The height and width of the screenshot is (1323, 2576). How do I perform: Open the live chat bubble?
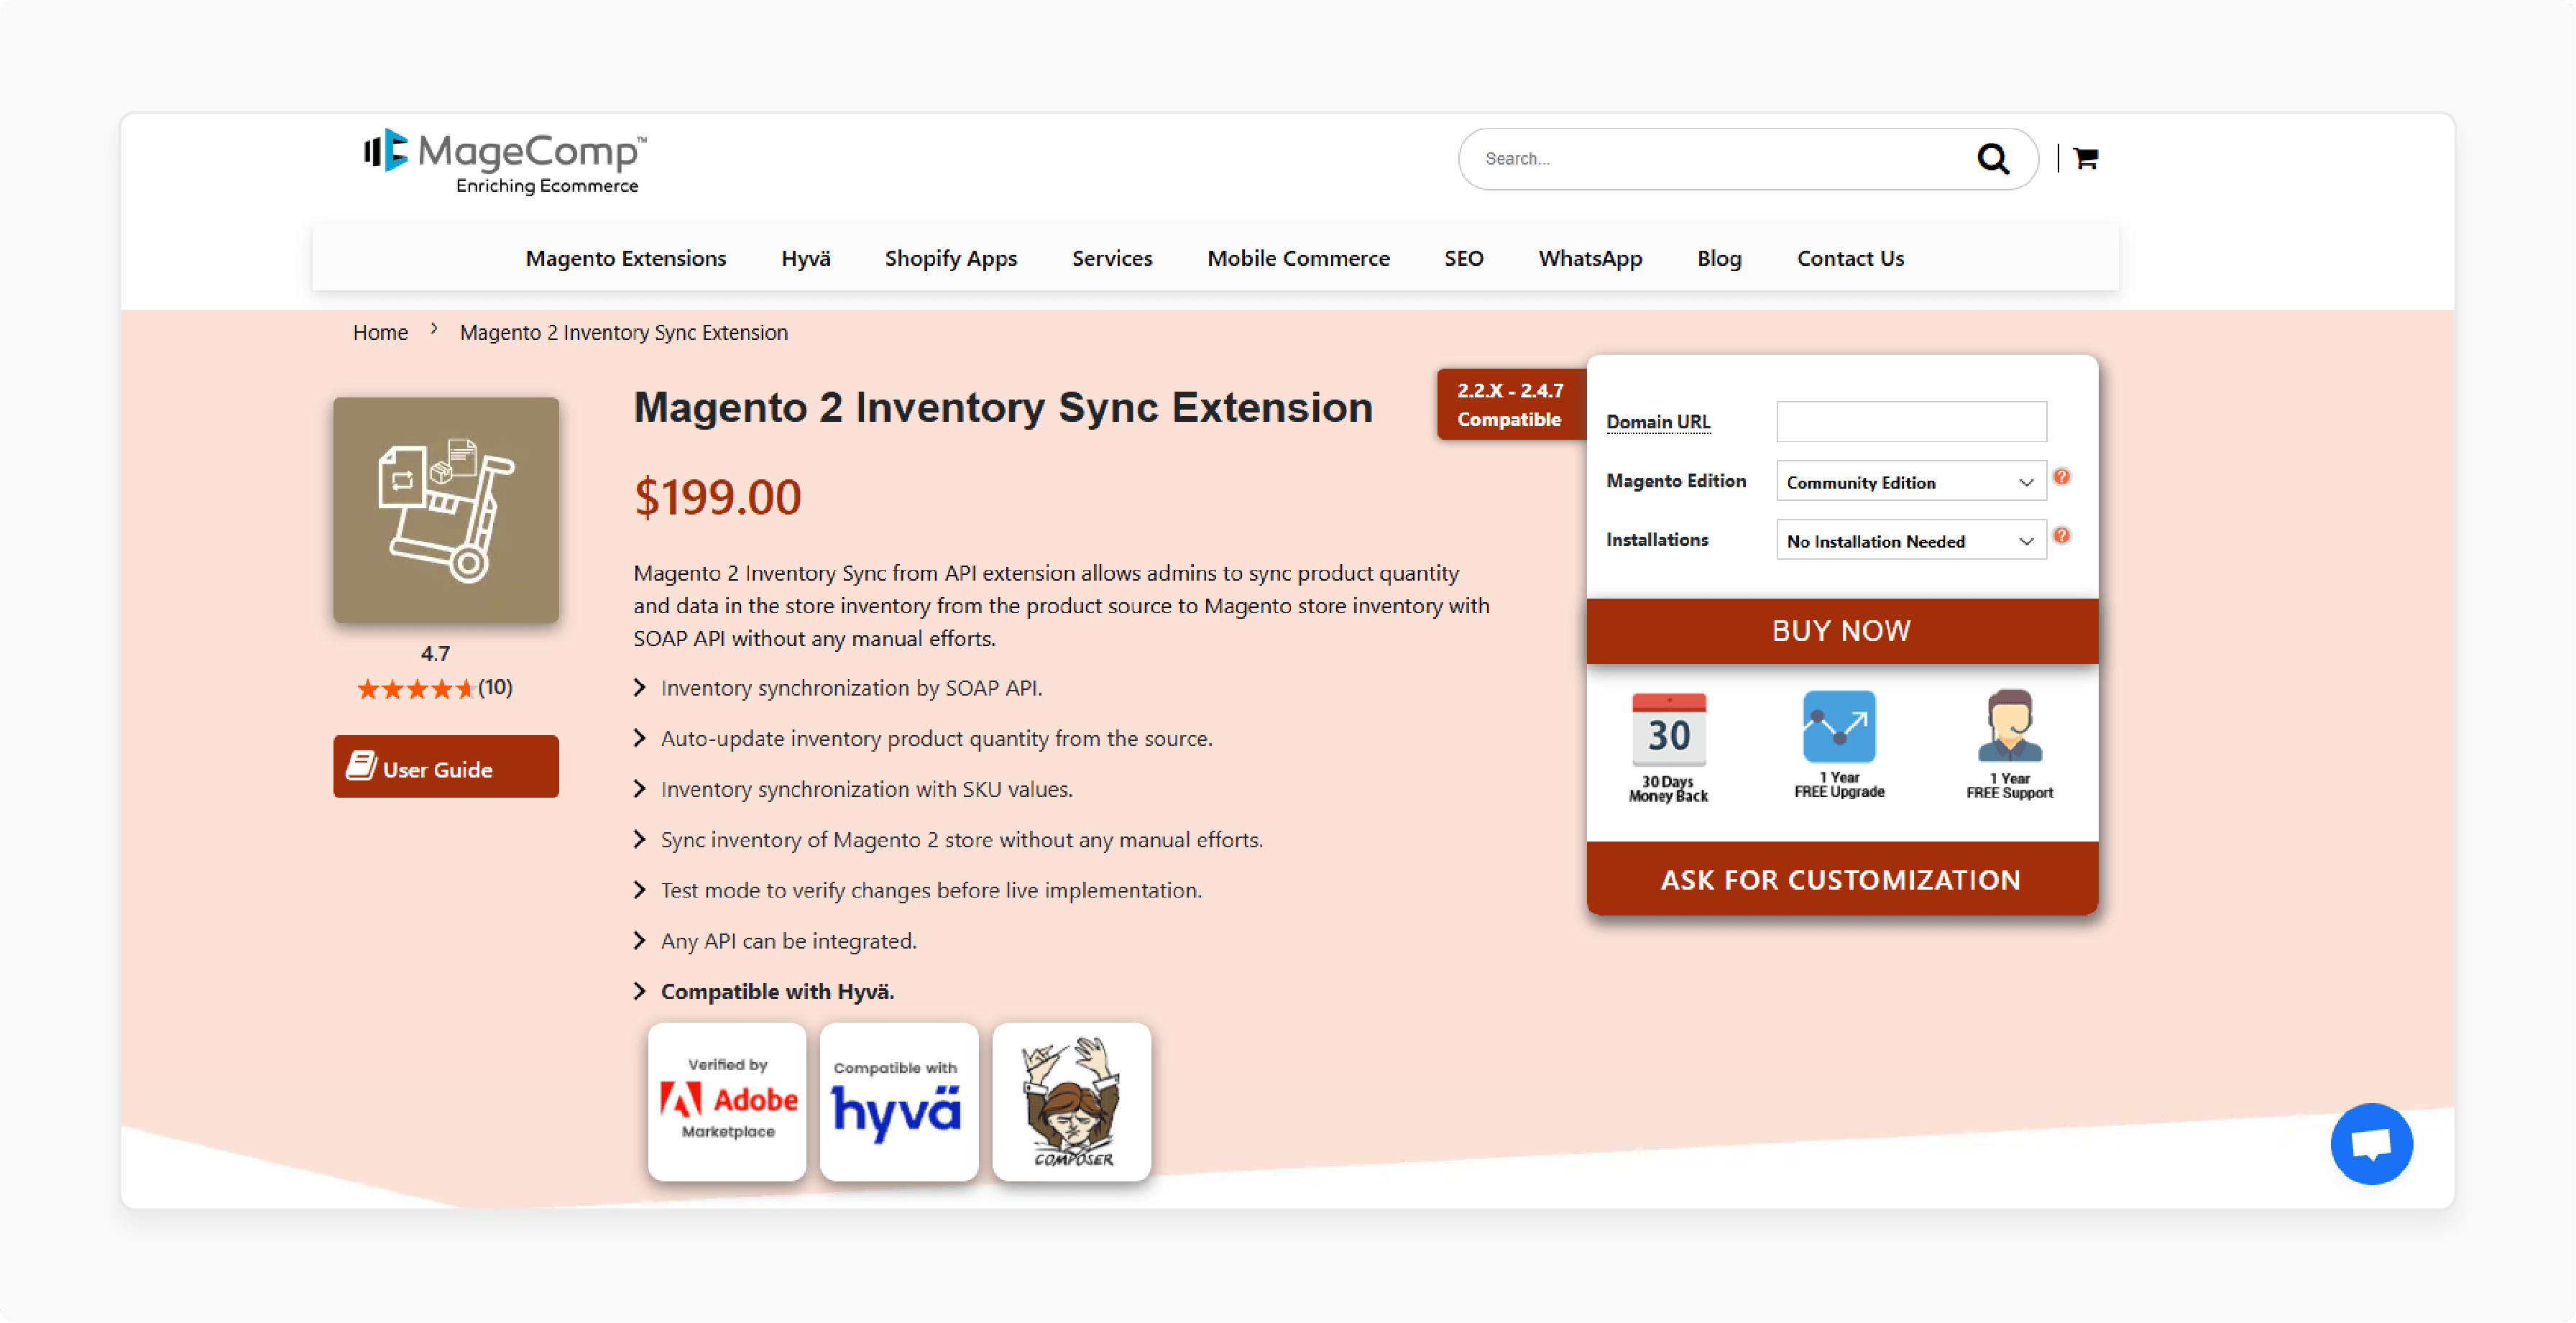click(x=2371, y=1143)
